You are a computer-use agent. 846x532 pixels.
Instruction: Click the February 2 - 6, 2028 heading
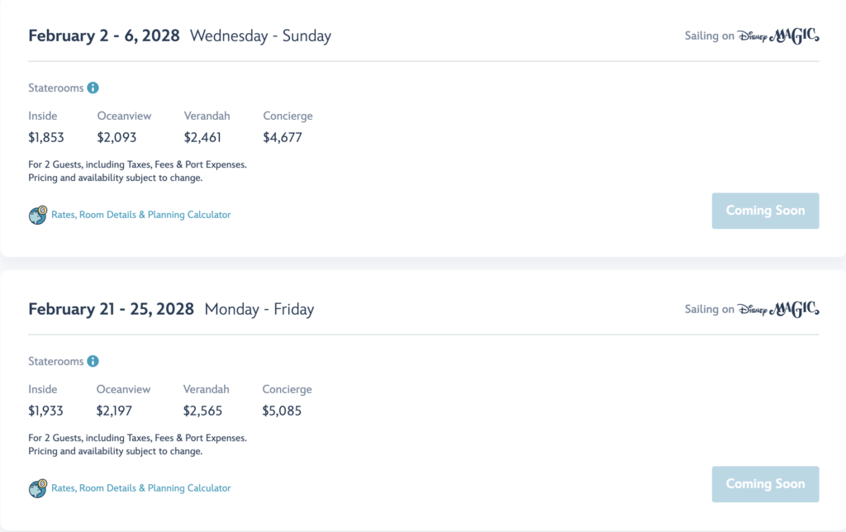click(103, 36)
